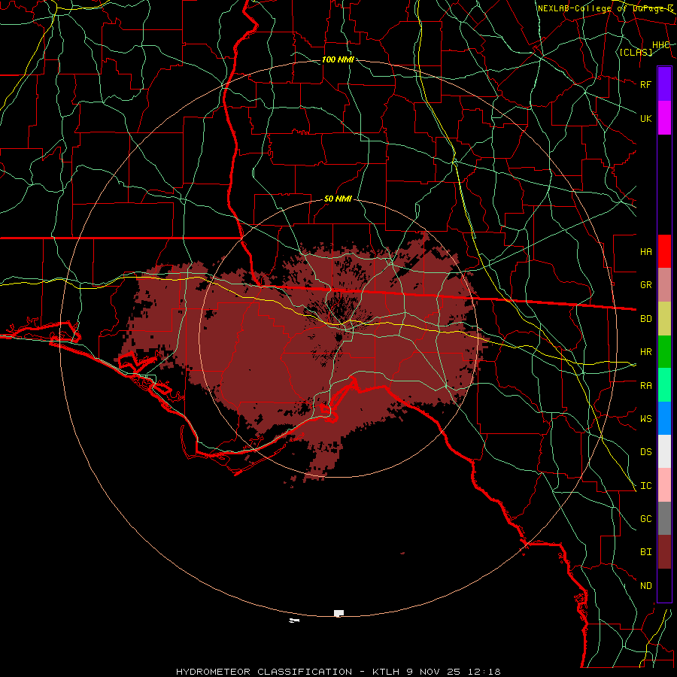Click the DS legend label
The width and height of the screenshot is (677, 677).
[645, 452]
